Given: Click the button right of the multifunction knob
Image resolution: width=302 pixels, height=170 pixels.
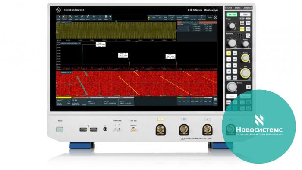Looking at the screenshot, I should [248, 87].
